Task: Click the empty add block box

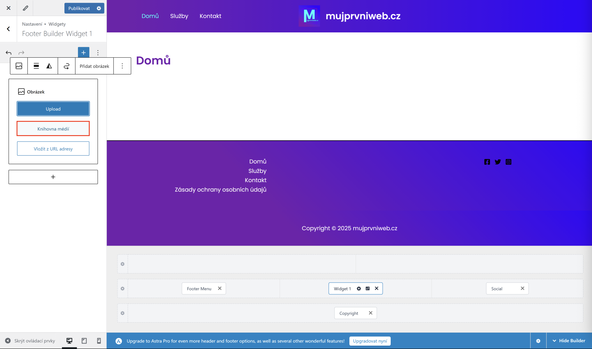Action: point(53,177)
